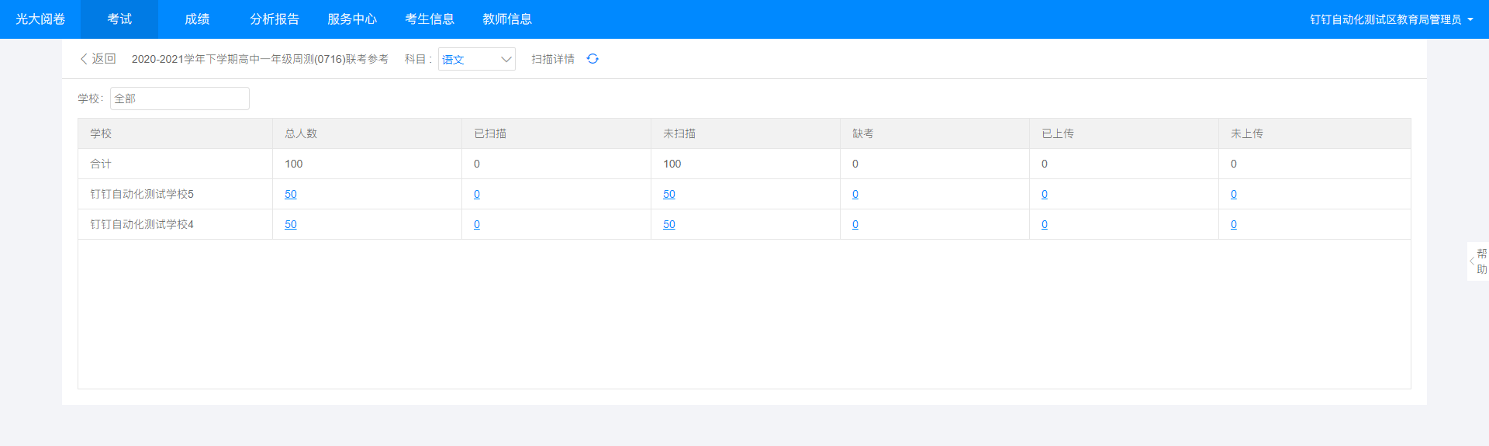
Task: Open 服务中心 from the navigation bar
Action: tap(352, 19)
